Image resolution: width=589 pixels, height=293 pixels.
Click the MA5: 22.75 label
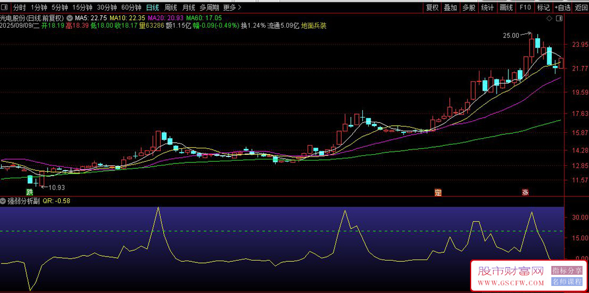(91, 18)
